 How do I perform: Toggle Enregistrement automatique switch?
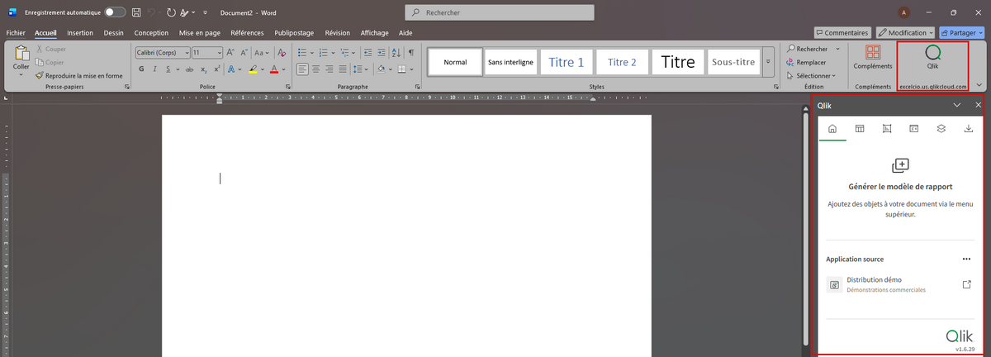[x=116, y=12]
